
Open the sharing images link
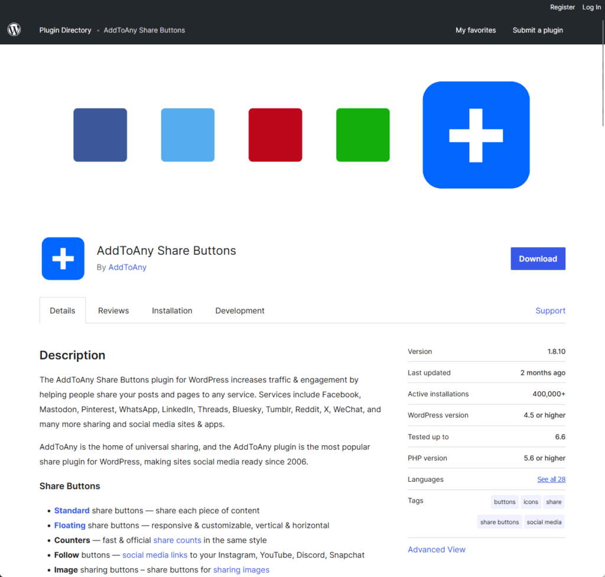coord(241,570)
